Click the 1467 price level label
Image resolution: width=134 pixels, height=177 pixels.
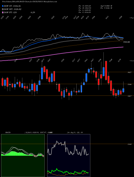[x=129, y=96]
